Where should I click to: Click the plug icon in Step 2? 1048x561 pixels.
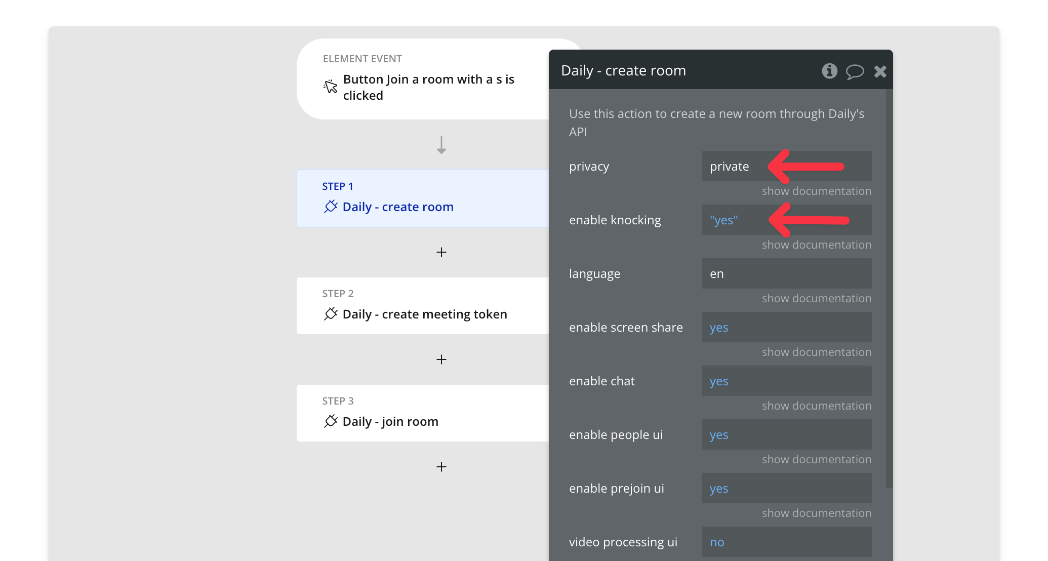(331, 314)
